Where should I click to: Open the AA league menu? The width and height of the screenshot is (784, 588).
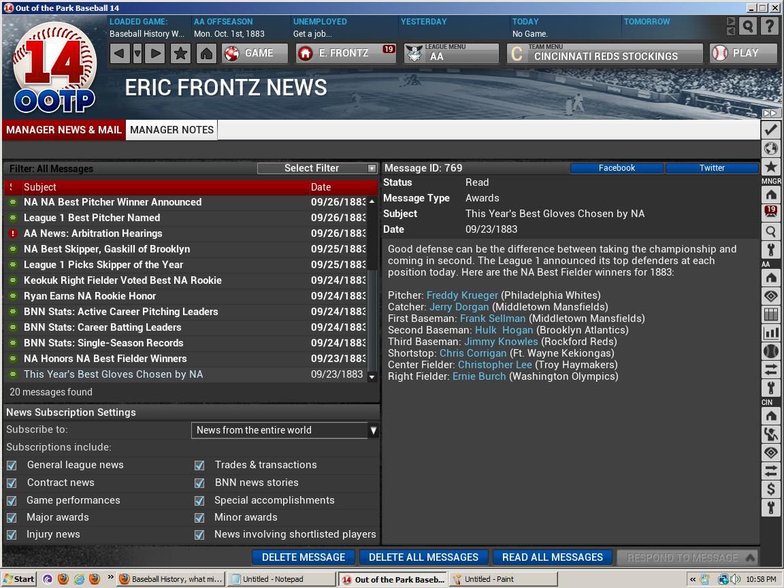[x=451, y=53]
